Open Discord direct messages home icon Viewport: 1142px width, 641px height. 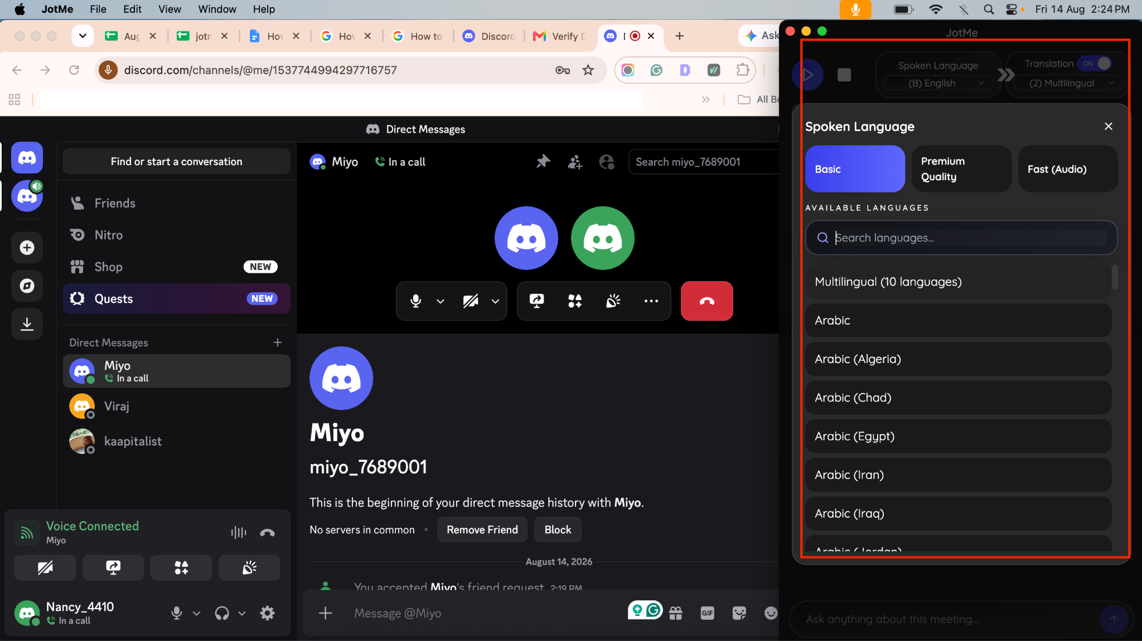tap(27, 158)
